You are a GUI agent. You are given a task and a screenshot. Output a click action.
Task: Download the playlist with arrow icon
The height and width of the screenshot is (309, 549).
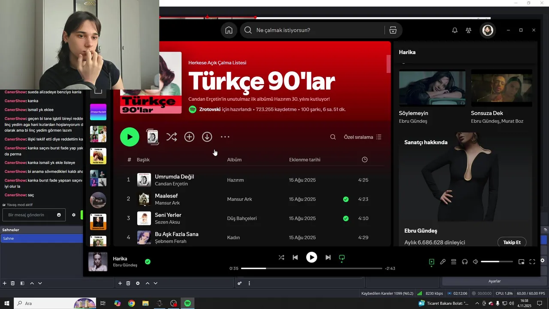tap(207, 137)
